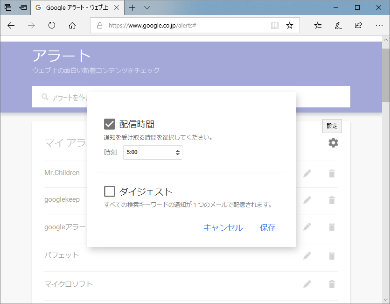The image size is (390, 304).
Task: Click the browser Back arrow
Action: tap(11, 25)
